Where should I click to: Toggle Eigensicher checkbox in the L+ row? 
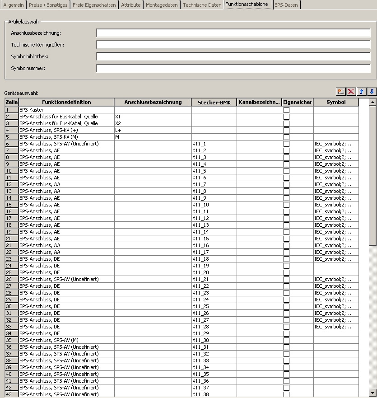(x=286, y=130)
